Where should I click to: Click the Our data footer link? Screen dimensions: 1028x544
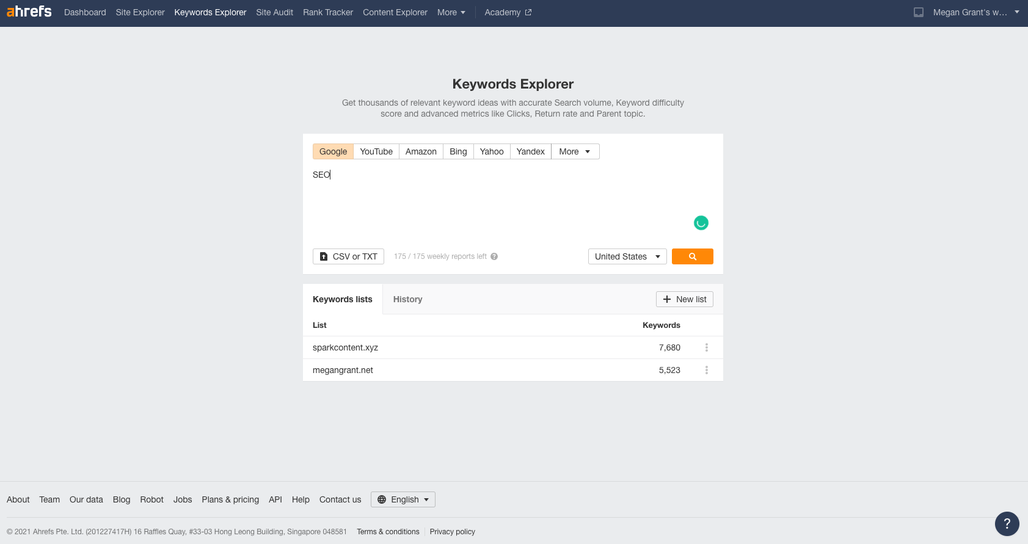tap(86, 499)
